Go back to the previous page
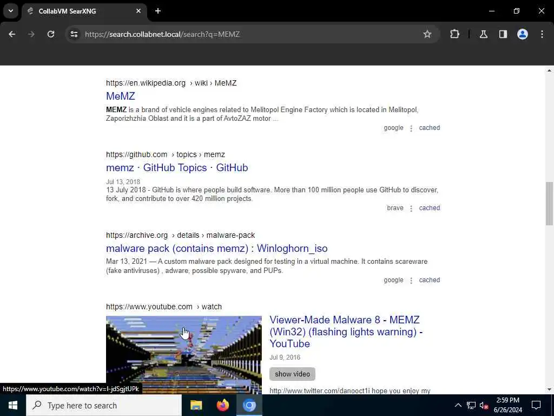The image size is (554, 416). [12, 34]
